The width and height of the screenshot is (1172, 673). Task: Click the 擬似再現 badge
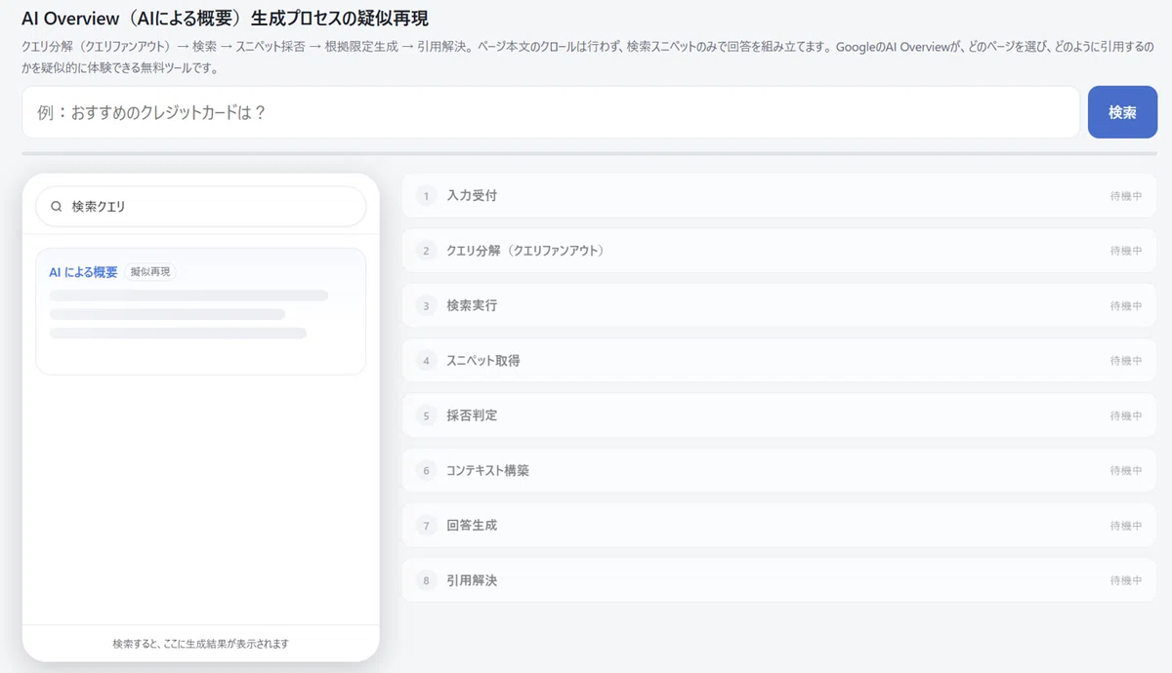pos(150,272)
